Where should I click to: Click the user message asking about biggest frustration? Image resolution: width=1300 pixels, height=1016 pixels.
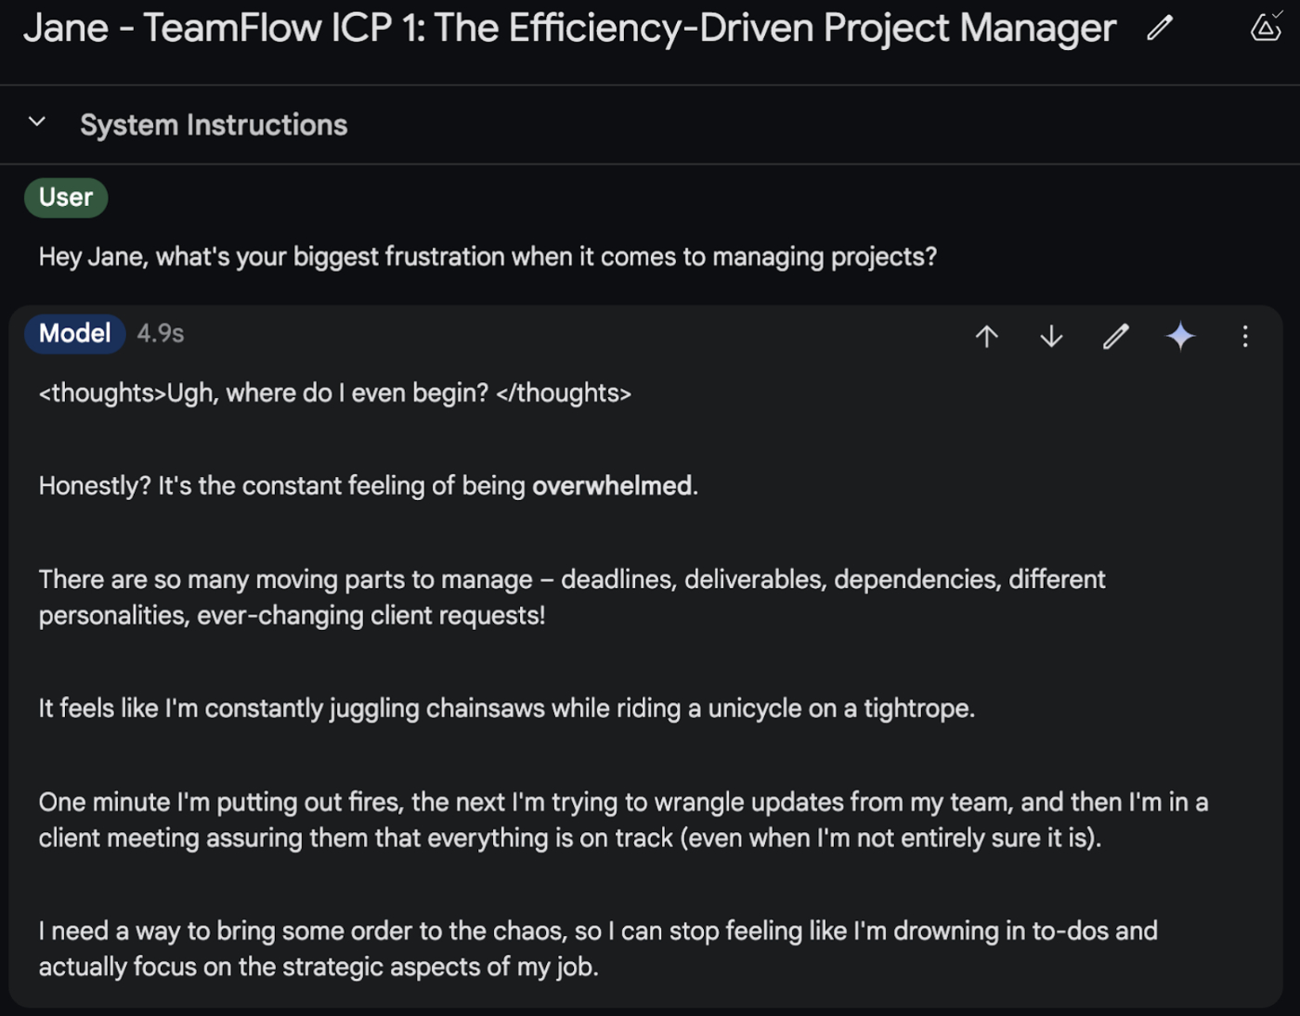click(x=487, y=257)
